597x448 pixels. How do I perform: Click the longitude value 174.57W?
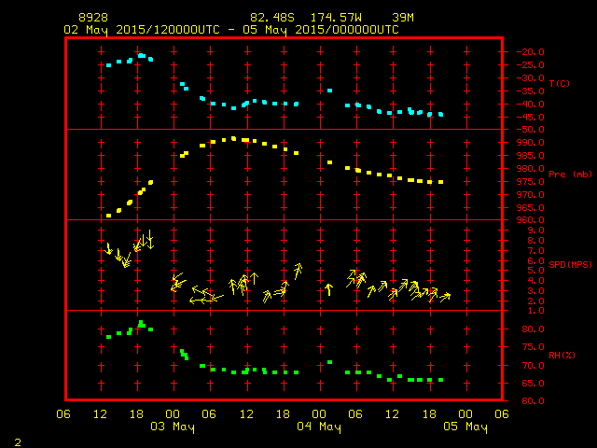(335, 18)
